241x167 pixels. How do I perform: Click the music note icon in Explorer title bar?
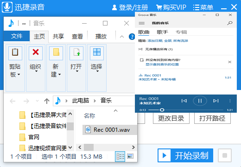pos(11,23)
